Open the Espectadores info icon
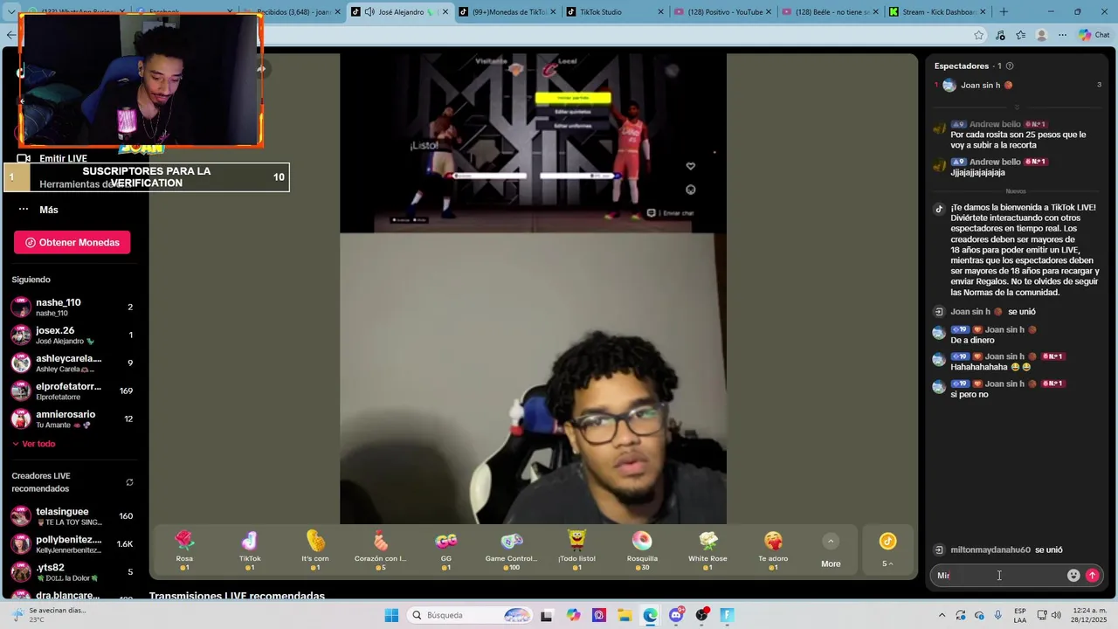 (x=1010, y=66)
